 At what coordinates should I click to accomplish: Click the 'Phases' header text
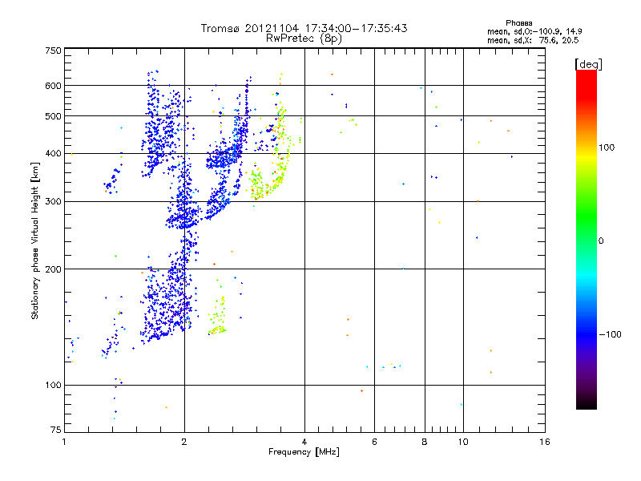pos(518,23)
